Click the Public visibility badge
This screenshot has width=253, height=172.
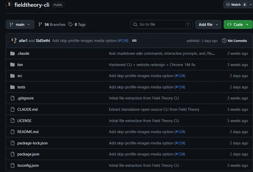pos(58,5)
